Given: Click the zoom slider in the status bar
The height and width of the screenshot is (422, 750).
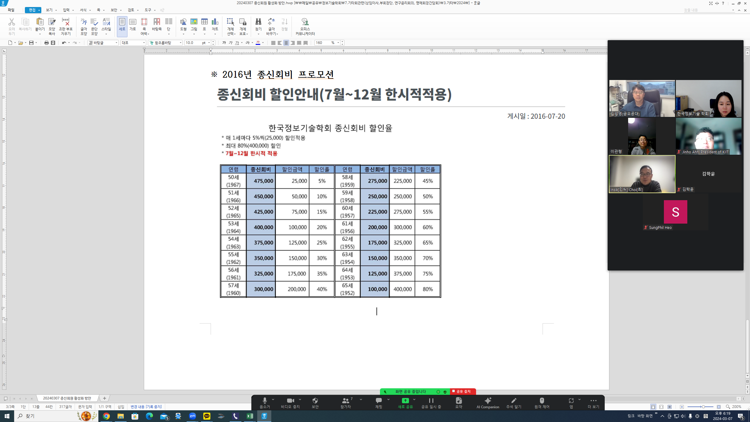Looking at the screenshot, I should coord(700,407).
